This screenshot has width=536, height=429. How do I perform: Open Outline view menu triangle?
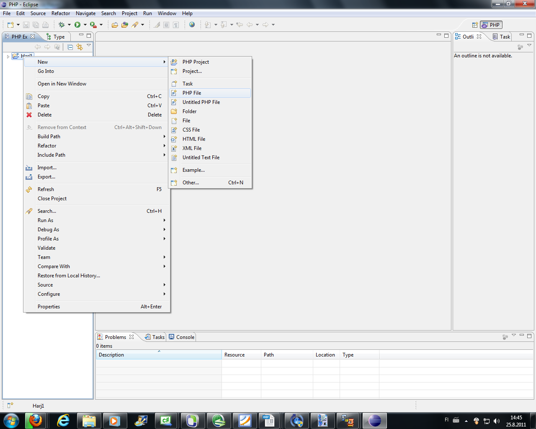pos(529,45)
